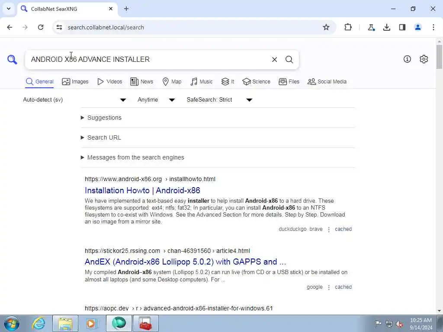Open the About info icon
This screenshot has width=443, height=332.
click(407, 59)
